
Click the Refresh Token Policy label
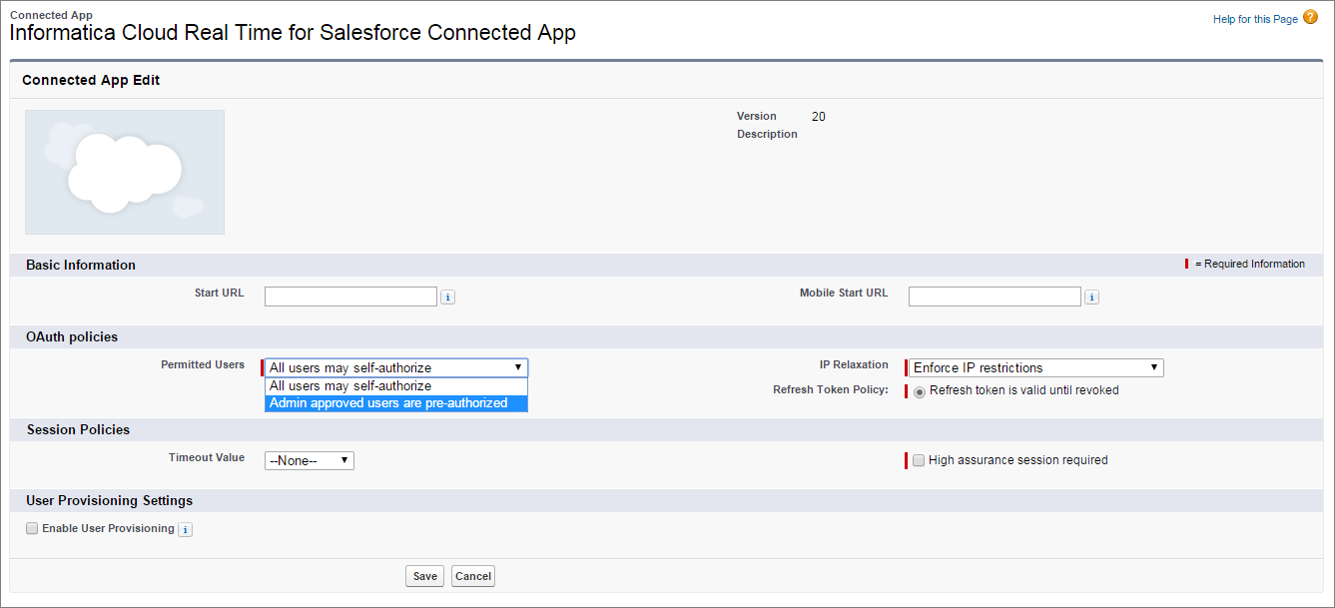coord(831,389)
